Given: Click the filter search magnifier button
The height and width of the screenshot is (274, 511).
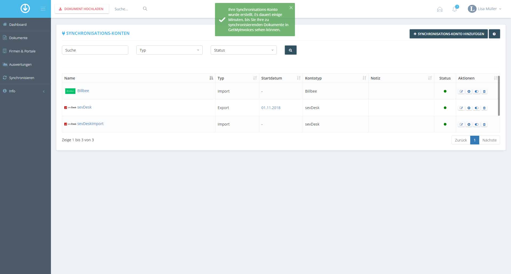Looking at the screenshot, I should (x=290, y=50).
